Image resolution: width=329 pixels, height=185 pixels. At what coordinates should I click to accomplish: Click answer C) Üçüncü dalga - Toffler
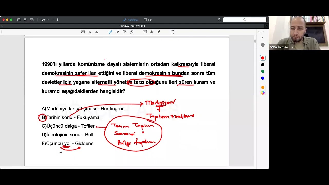[x=68, y=126]
